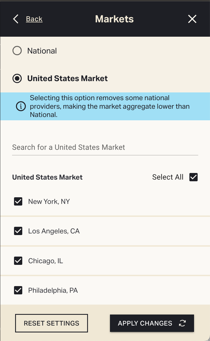Toggle the Select All checkbox

194,177
